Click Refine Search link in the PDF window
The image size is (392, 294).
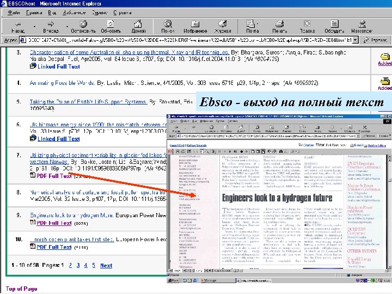197,145
